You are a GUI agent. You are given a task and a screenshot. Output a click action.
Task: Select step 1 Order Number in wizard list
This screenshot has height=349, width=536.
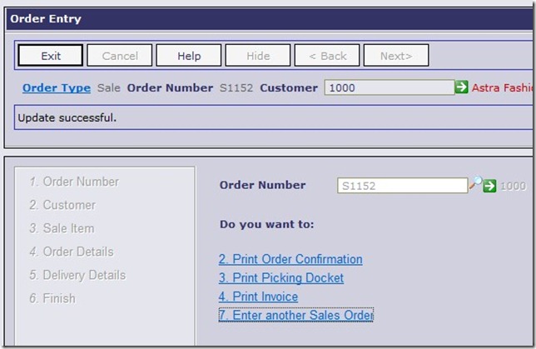pos(73,182)
